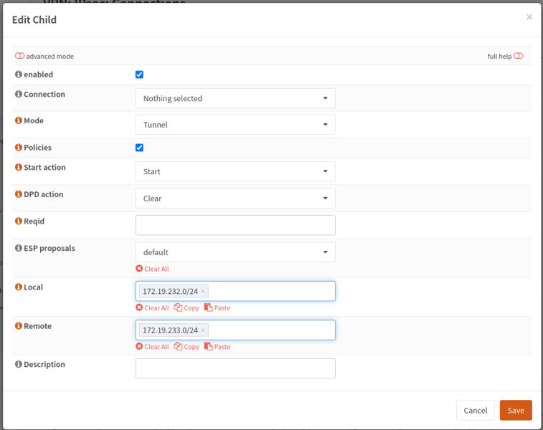Save the child settings

pyautogui.click(x=516, y=411)
